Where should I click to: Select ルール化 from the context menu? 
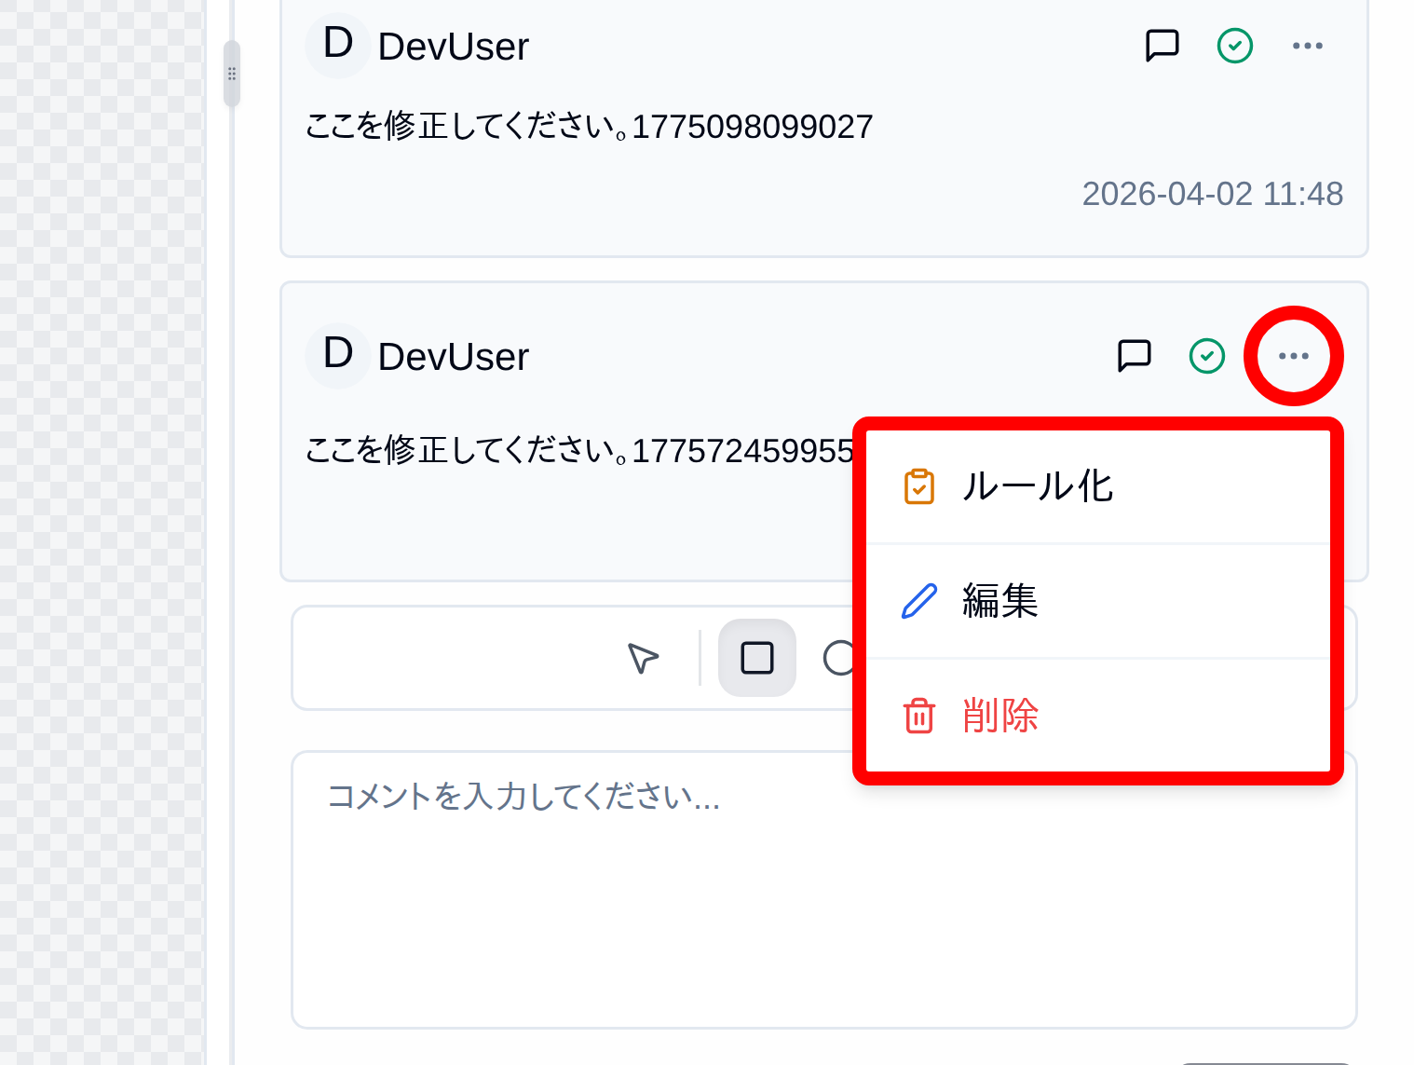(1038, 486)
